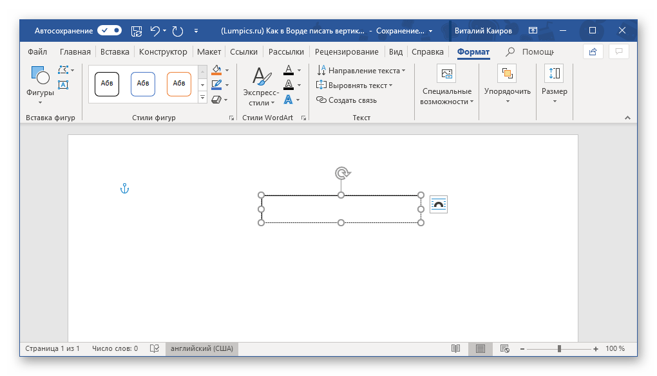Open the Рассылки tab
Viewport: 657px width, 376px height.
tap(286, 52)
